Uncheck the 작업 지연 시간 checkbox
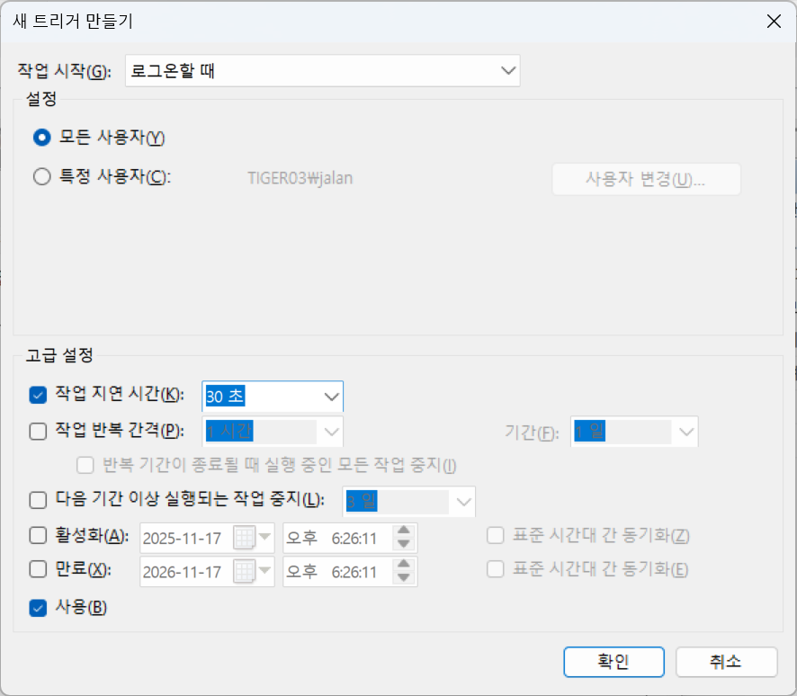The height and width of the screenshot is (696, 797). pos(38,395)
